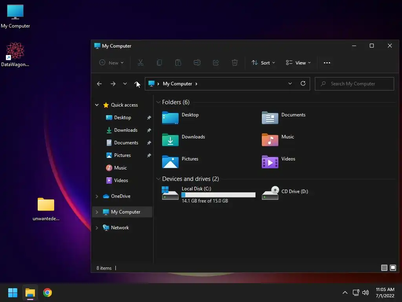Select Music under Quick access
The image size is (402, 302).
pyautogui.click(x=120, y=168)
